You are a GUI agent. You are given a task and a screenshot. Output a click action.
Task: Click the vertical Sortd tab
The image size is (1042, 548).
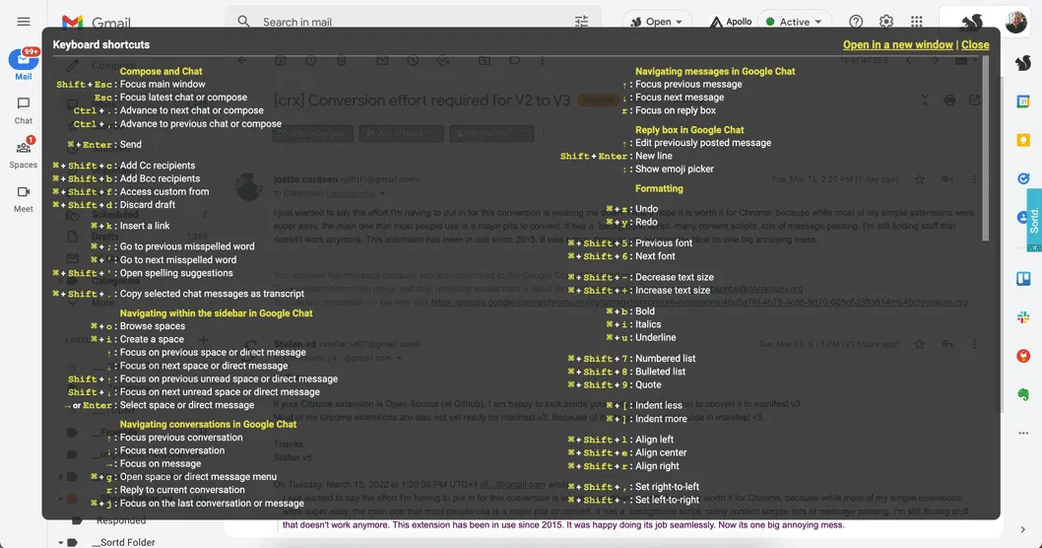pyautogui.click(x=1034, y=220)
